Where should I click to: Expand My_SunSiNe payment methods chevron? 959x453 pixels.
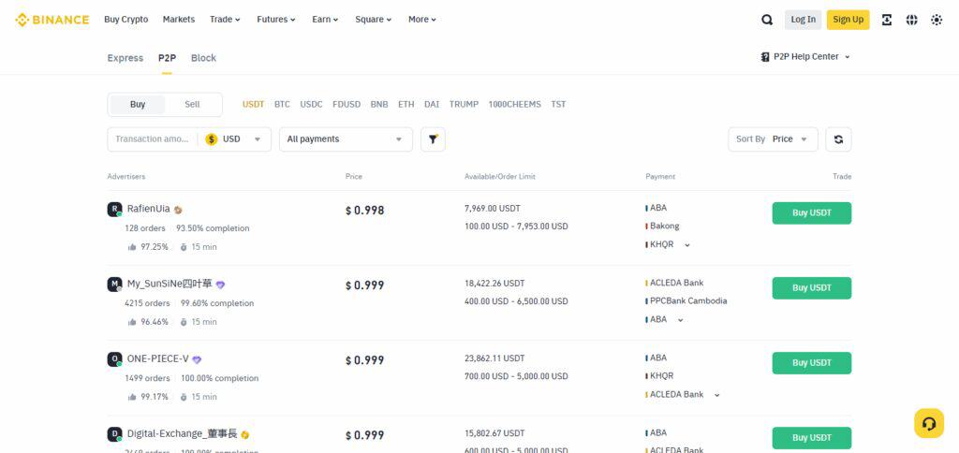680,320
